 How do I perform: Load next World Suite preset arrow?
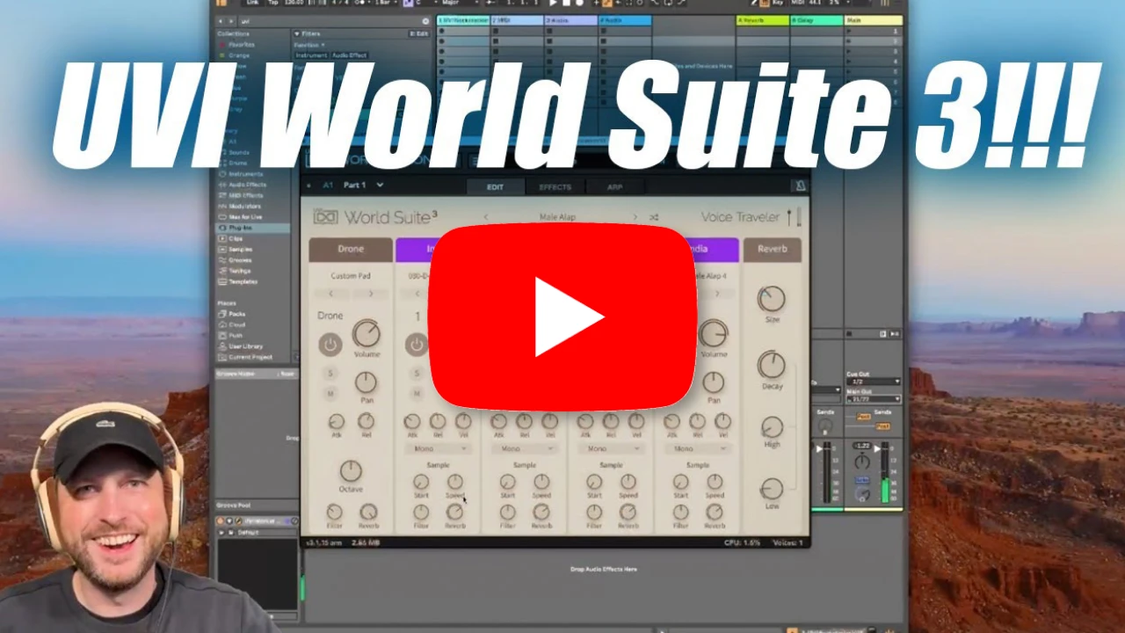coord(635,217)
